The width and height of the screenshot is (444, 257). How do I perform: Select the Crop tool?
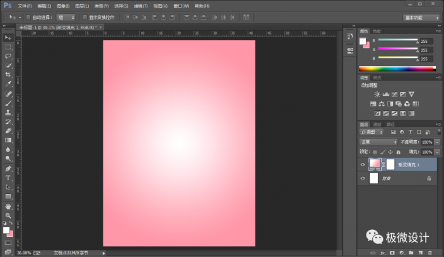point(8,74)
